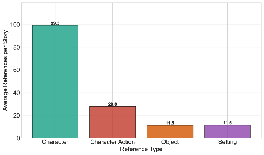Select the 80 y-axis tick label

click(x=17, y=47)
